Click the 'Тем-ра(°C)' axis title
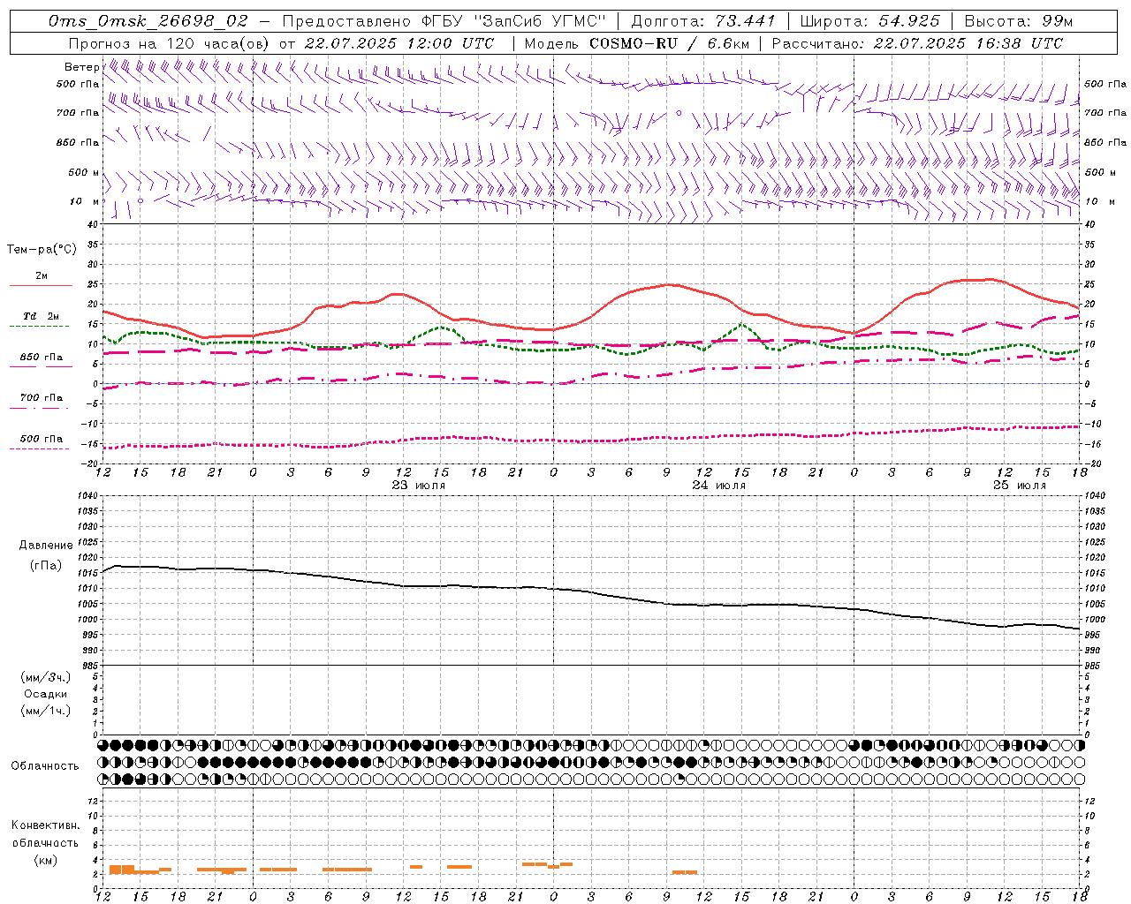This screenshot has width=1131, height=904. (42, 250)
